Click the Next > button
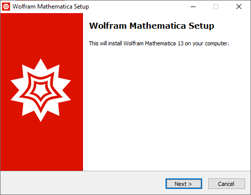251x195 pixels. tap(184, 184)
